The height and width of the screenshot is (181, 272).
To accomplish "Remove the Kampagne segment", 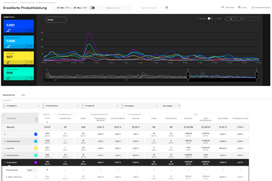I will tap(157, 106).
